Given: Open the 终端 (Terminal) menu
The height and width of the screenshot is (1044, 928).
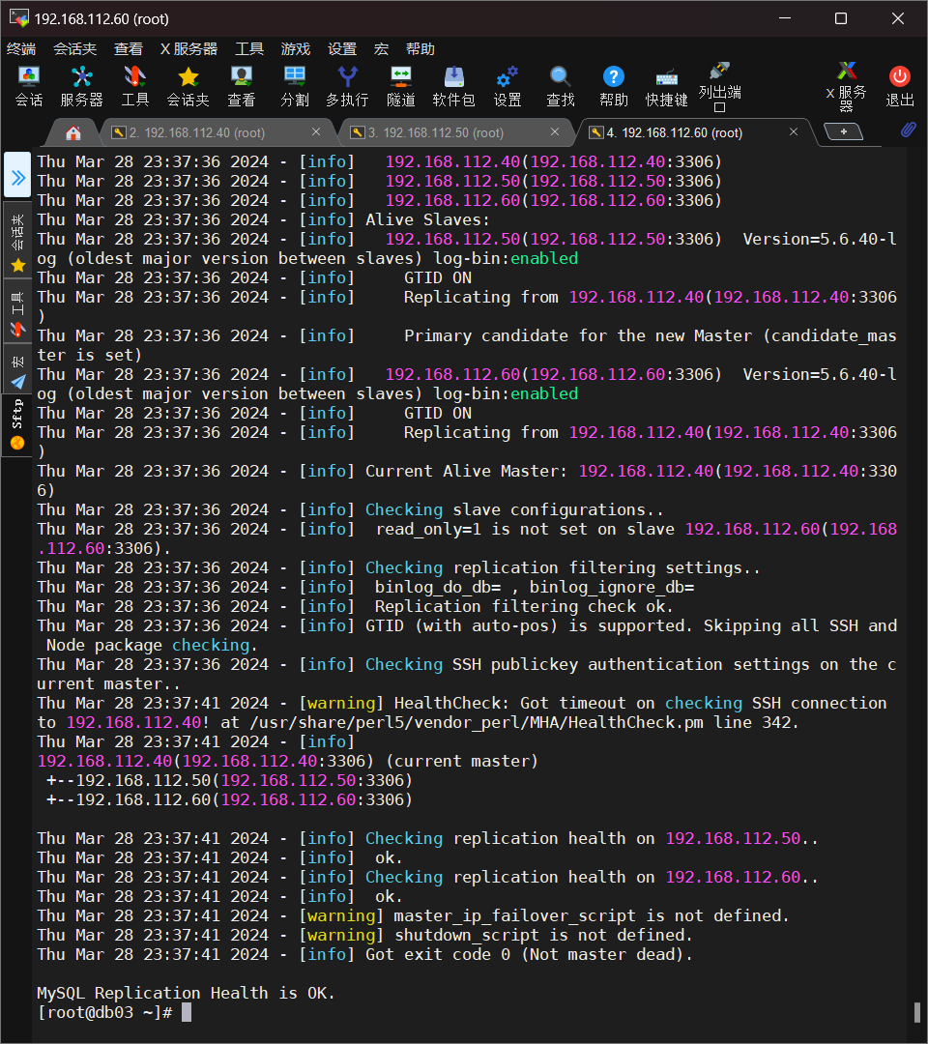Looking at the screenshot, I should click(21, 49).
